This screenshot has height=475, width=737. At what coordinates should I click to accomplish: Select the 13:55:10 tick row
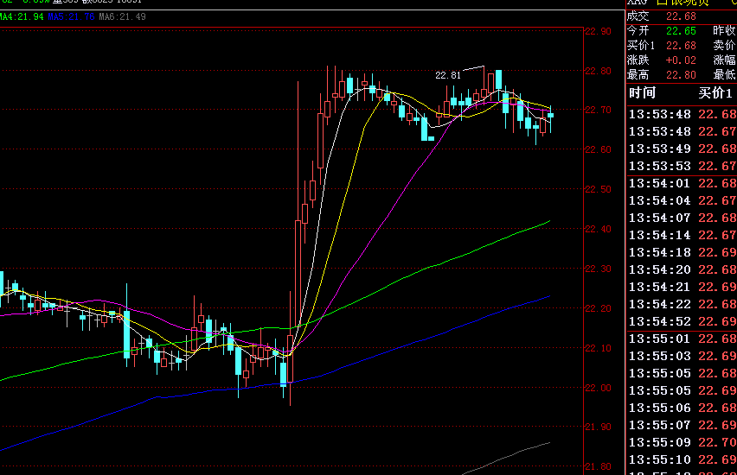pyautogui.click(x=682, y=460)
